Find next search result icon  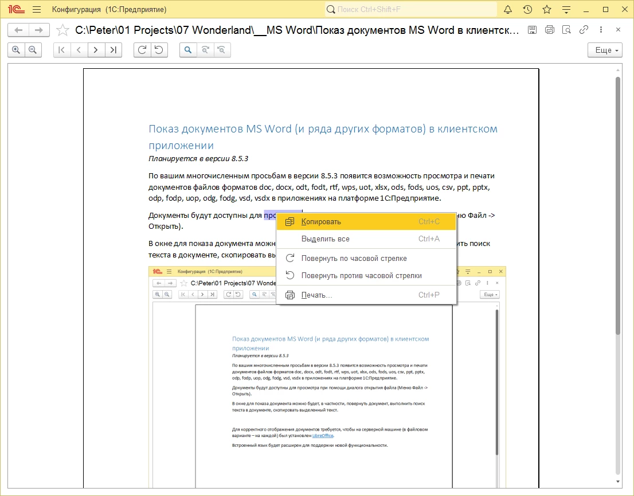pos(205,50)
